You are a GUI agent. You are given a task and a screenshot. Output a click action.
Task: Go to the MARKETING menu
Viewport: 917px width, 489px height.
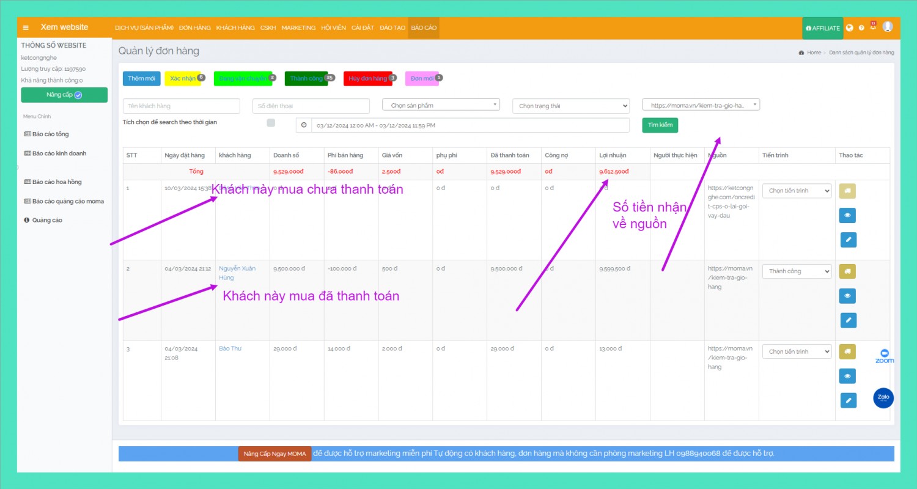pos(298,28)
